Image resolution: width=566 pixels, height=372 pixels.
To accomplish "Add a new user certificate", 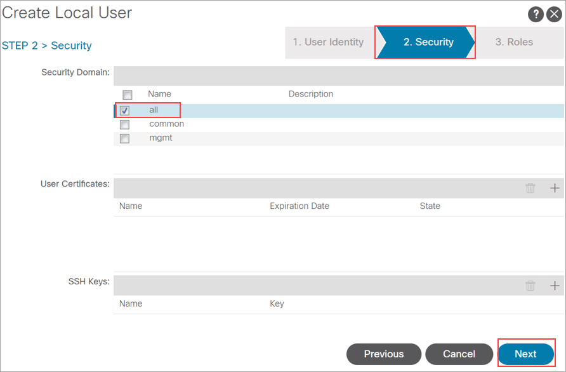I will [x=555, y=188].
